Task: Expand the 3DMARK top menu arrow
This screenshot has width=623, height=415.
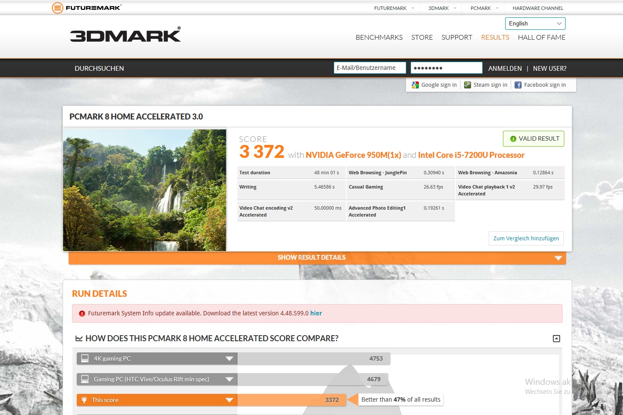Action: click(x=455, y=8)
